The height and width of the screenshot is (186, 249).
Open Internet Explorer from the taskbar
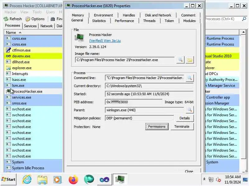pyautogui.click(x=27, y=179)
